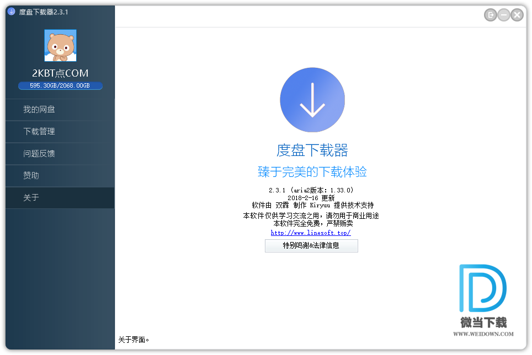Image resolution: width=532 pixels, height=355 pixels.
Task: Open 问题反馈 page
Action: (x=39, y=154)
